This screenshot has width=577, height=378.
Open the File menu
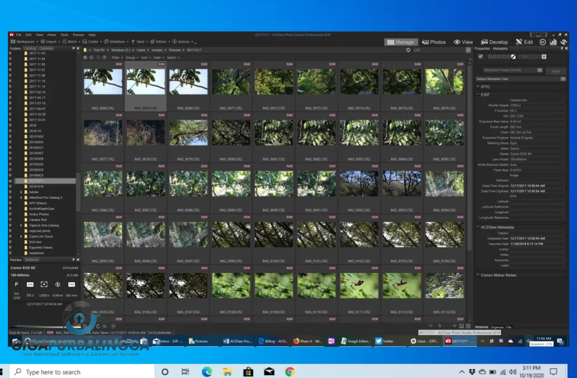18,35
